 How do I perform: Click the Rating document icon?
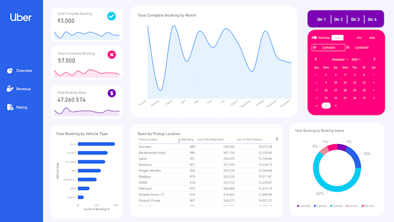10,107
